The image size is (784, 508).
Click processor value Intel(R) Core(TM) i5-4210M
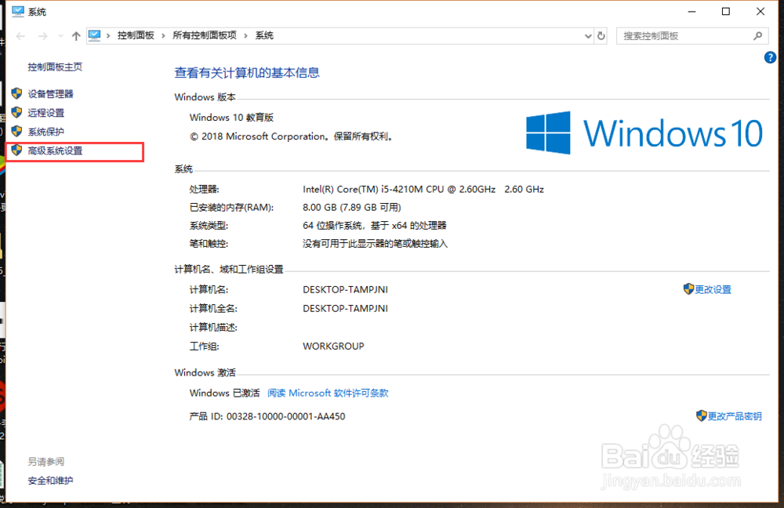click(x=423, y=190)
